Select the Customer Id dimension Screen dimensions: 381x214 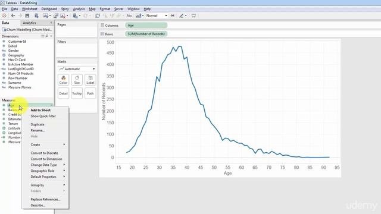[x=17, y=41]
